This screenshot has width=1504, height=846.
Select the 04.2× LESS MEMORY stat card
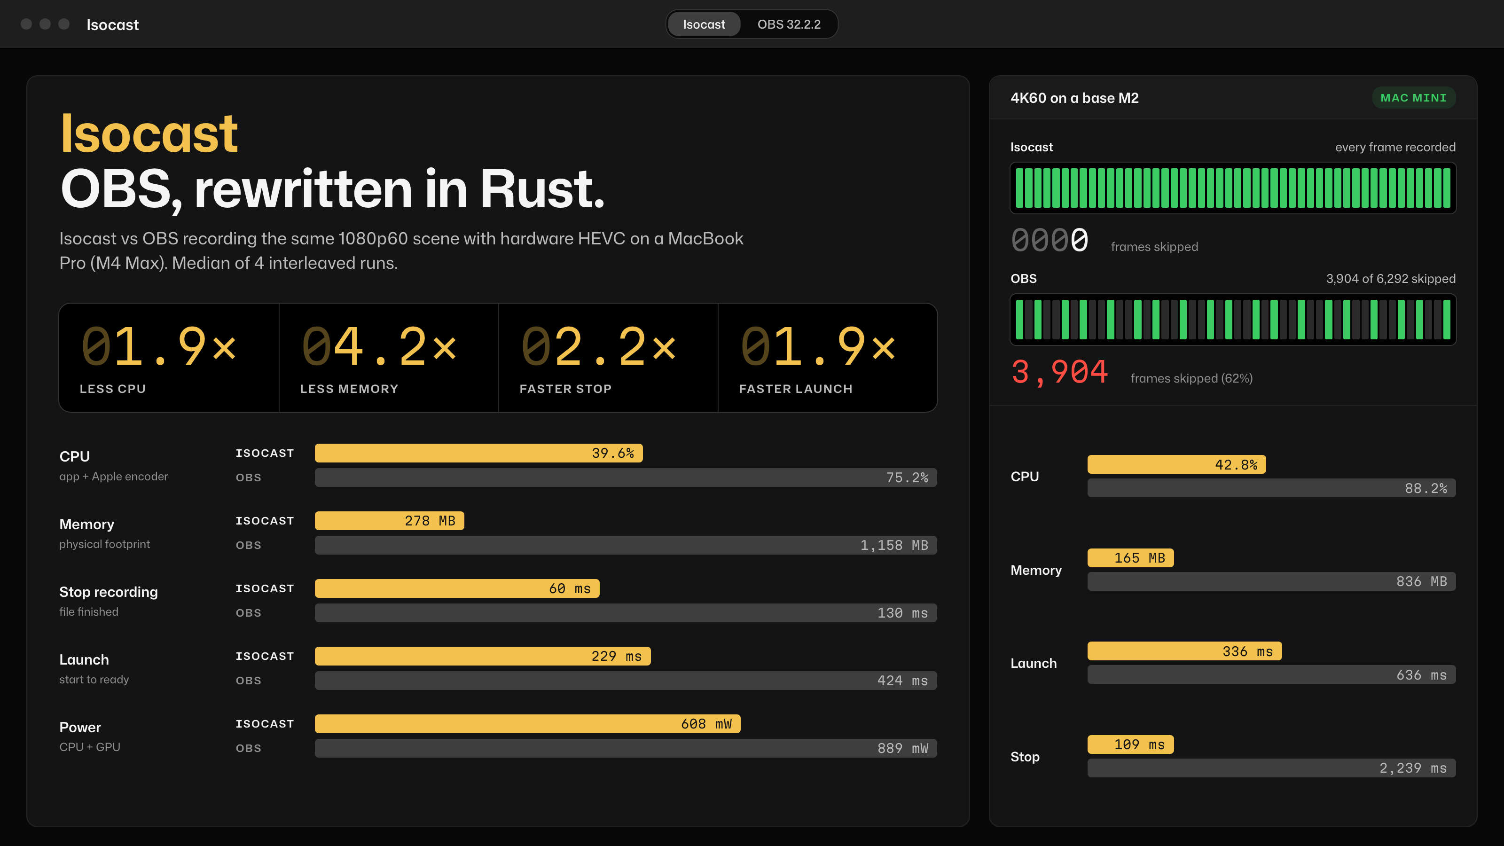click(x=389, y=357)
